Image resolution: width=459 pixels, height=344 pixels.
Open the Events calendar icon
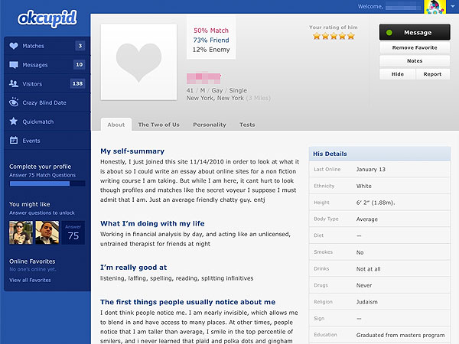tap(14, 140)
